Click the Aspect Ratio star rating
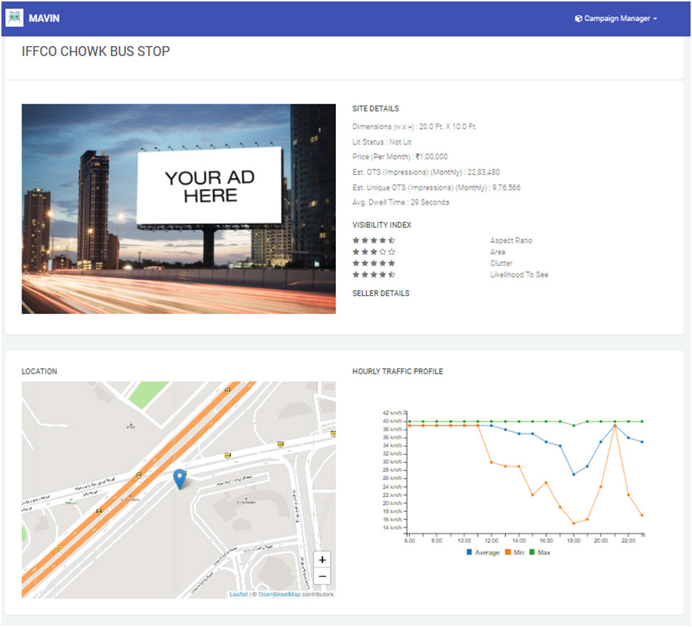The image size is (692, 627). 373,241
